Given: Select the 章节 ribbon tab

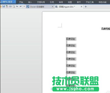Looking at the screenshot, I should tap(79, 2).
